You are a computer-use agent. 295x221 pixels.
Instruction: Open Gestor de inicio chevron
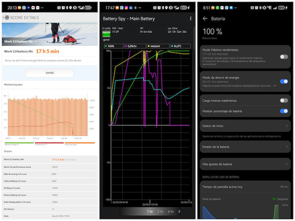(287, 126)
